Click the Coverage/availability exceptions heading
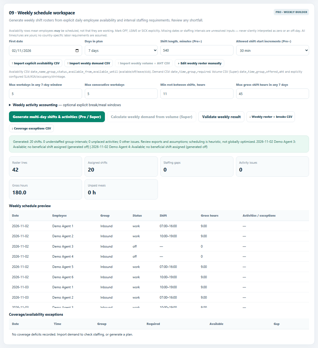This screenshot has width=318, height=348. pos(36,314)
